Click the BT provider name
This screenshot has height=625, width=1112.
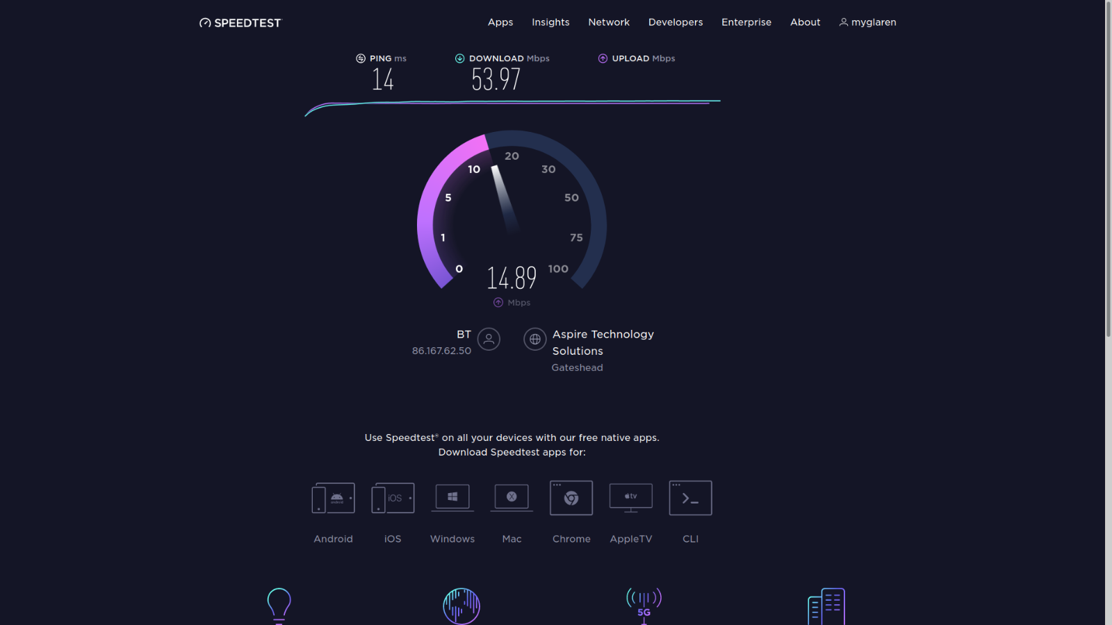tap(464, 334)
